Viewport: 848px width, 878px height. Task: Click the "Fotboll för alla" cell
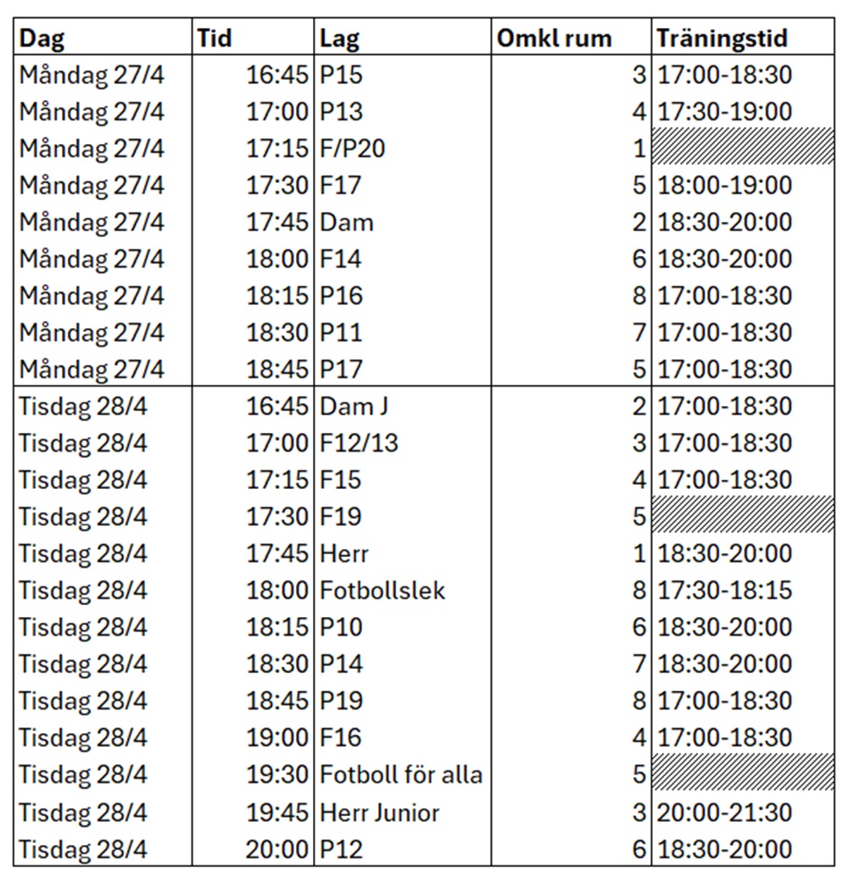(x=401, y=775)
